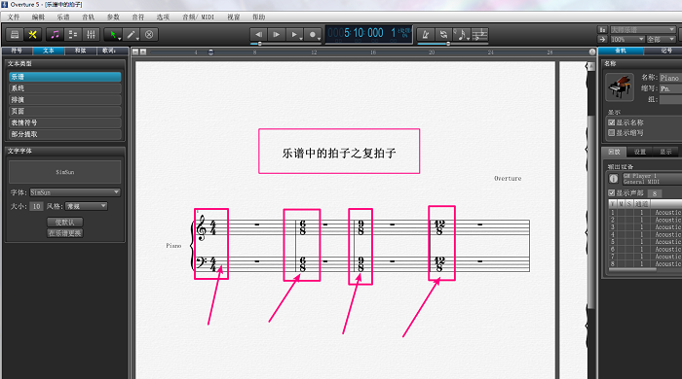Screen dimensions: 682x379
Task: Expand the 常规 font style dropdown
Action: pyautogui.click(x=86, y=206)
